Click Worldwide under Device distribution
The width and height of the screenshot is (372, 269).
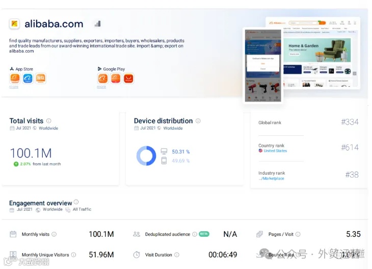173,128
